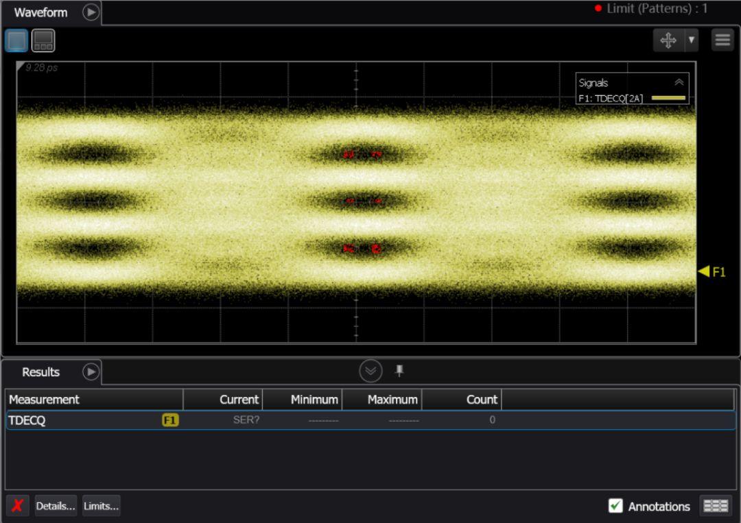Screen dimensions: 741x523
Task: Click the play icon beside the Waveform tab
Action: point(91,12)
